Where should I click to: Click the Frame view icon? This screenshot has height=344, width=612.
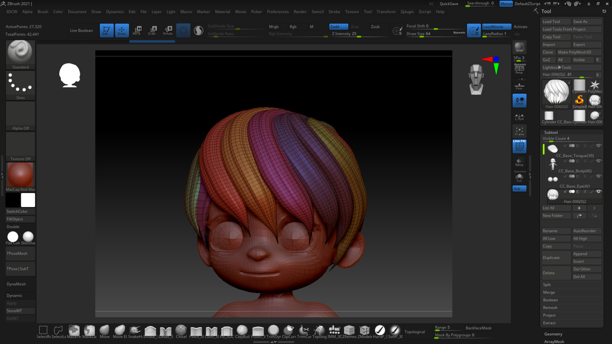click(519, 131)
